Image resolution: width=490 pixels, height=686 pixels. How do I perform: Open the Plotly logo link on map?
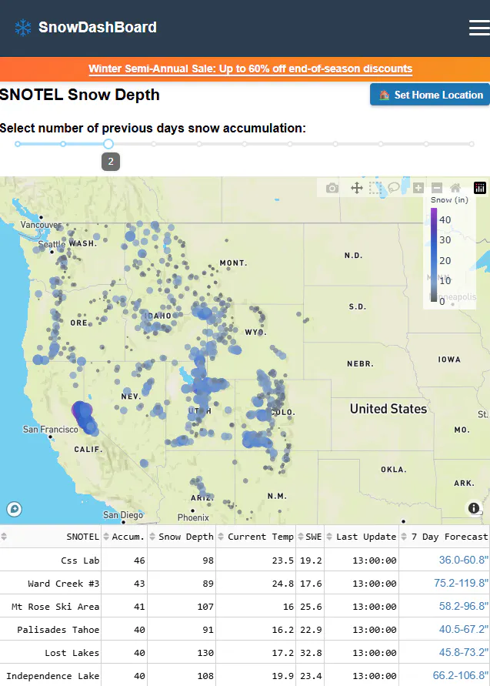click(x=479, y=188)
